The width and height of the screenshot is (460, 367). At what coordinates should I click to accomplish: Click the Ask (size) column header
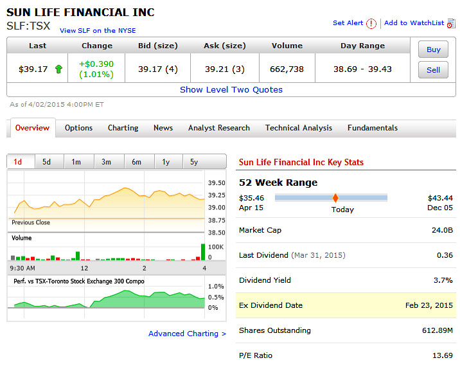pos(225,46)
